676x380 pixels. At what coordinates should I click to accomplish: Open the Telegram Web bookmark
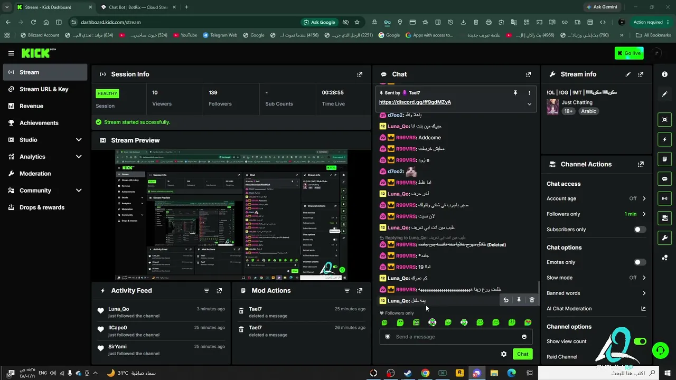[x=219, y=35]
